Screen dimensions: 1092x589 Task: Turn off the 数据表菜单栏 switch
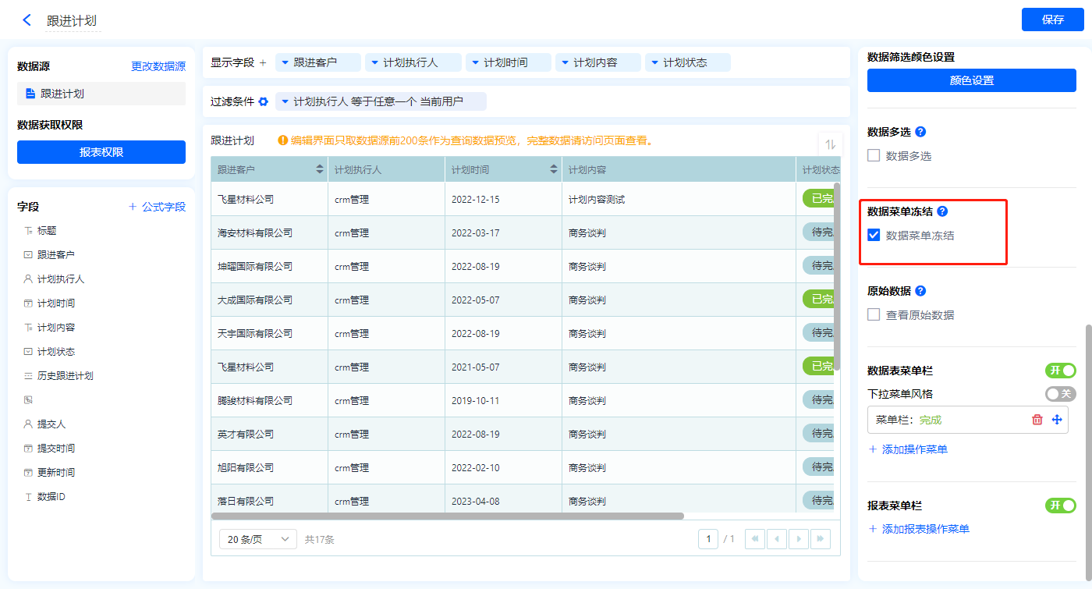tap(1060, 371)
